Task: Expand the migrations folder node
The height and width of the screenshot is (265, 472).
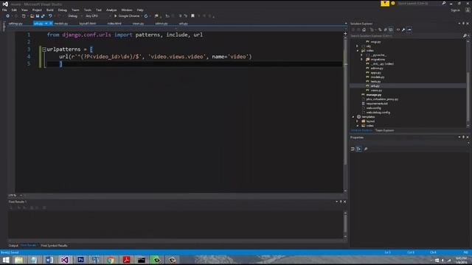Action: (362, 60)
